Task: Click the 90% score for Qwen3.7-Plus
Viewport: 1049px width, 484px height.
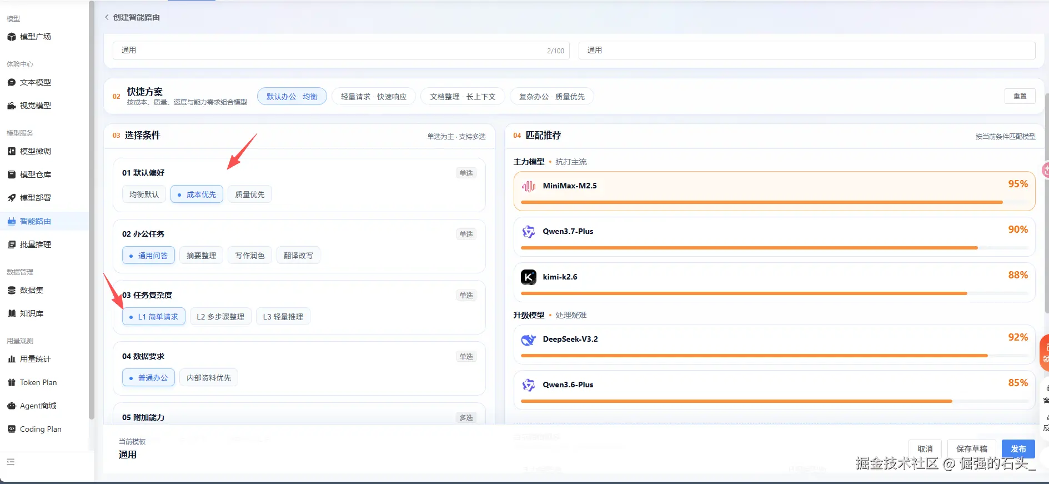Action: pos(1018,229)
